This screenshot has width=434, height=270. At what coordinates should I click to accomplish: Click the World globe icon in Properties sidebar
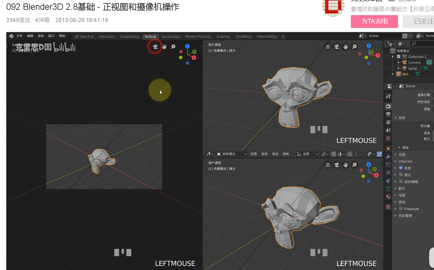(388, 139)
